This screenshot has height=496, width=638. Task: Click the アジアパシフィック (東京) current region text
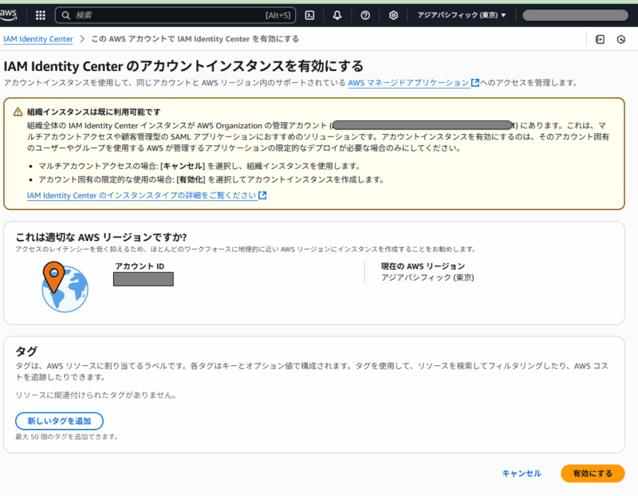pyautogui.click(x=427, y=278)
